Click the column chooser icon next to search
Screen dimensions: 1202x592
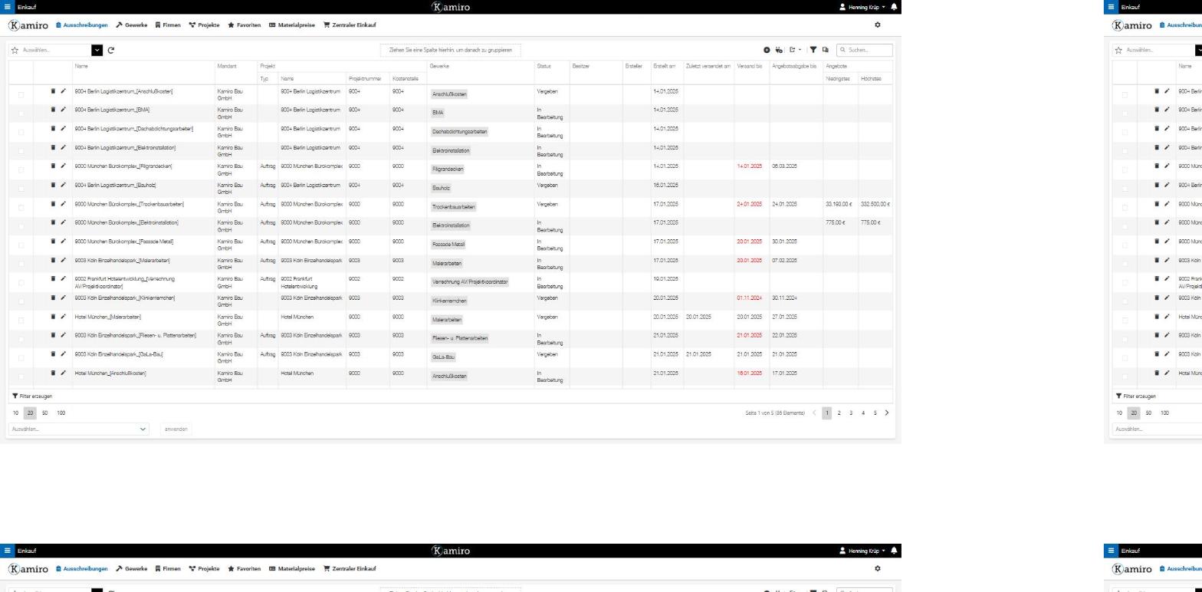click(x=826, y=50)
